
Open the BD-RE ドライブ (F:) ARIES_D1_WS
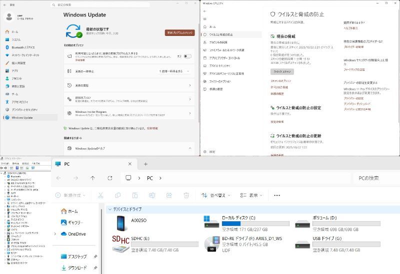(243, 244)
